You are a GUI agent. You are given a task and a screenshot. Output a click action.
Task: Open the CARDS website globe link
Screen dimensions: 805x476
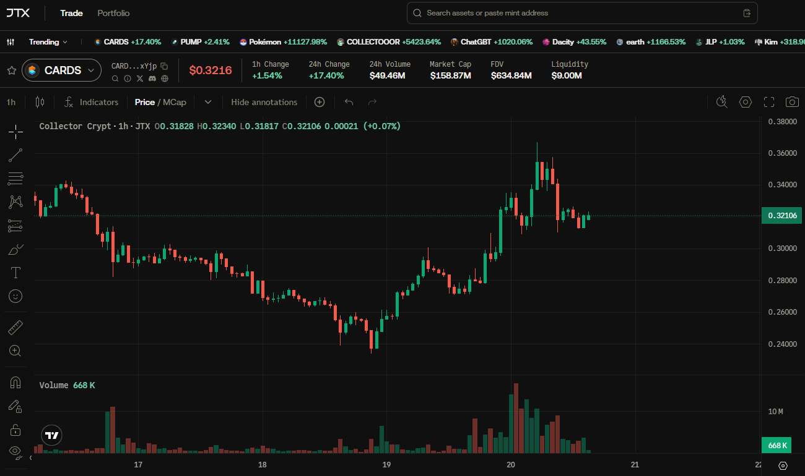(x=164, y=79)
